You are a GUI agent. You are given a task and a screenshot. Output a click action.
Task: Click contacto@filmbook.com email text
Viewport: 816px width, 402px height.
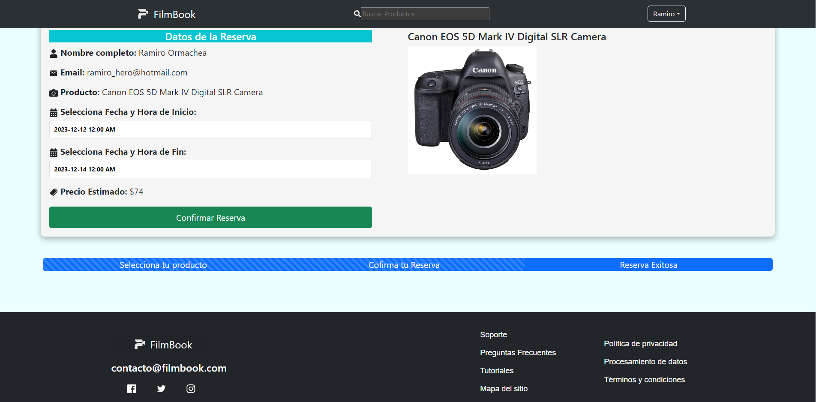pos(169,368)
